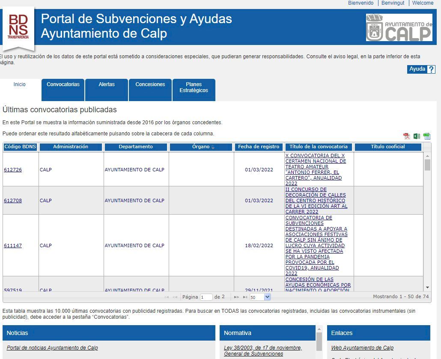441x359 pixels.
Task: Sort table by Órgano column
Action: tap(201, 147)
